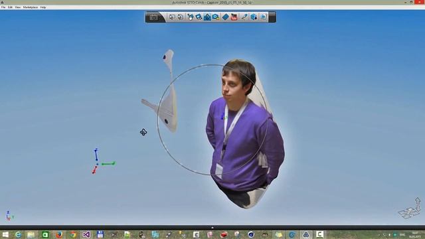Click the floppy disk icon in taskbar
The height and width of the screenshot is (239, 425).
click(100, 234)
